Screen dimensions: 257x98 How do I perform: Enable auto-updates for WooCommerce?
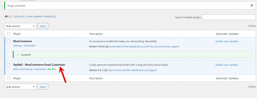coord(227,41)
